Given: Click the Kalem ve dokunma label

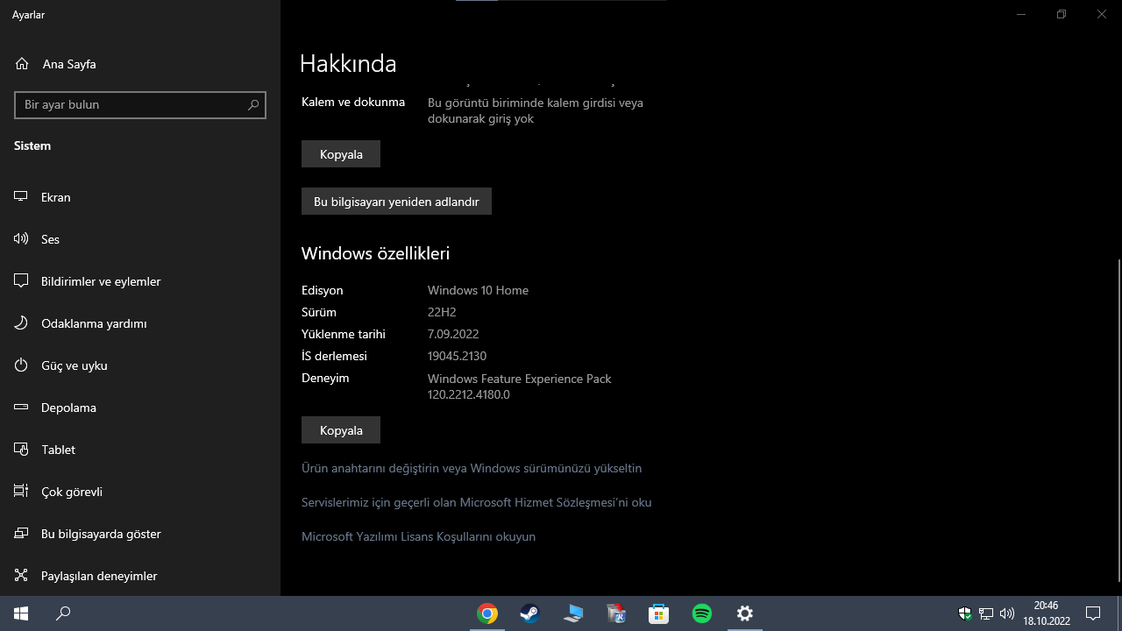Looking at the screenshot, I should point(353,102).
